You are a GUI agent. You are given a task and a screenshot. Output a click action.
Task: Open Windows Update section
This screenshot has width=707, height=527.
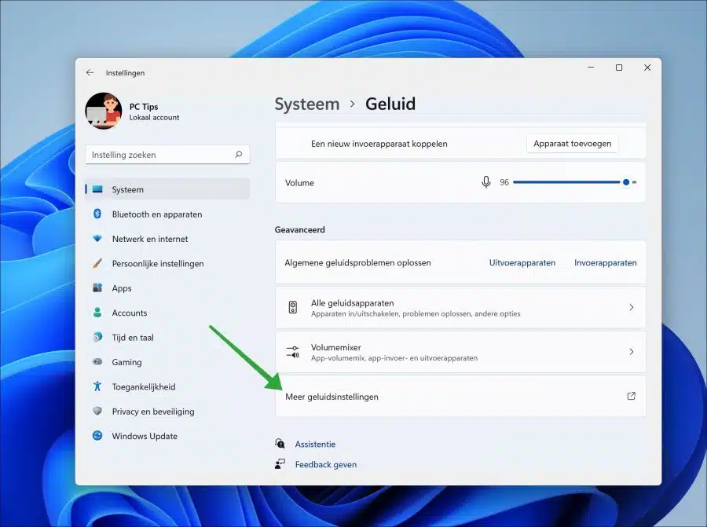[x=167, y=436]
